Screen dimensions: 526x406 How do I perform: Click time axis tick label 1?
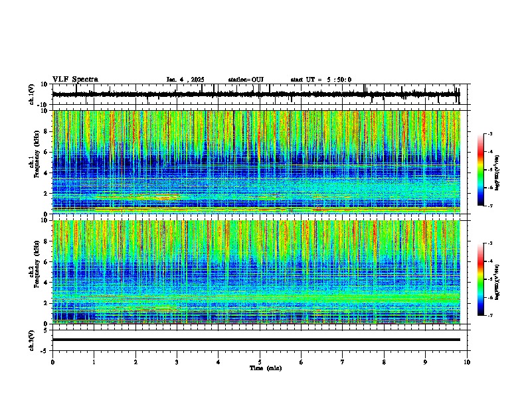pos(94,362)
